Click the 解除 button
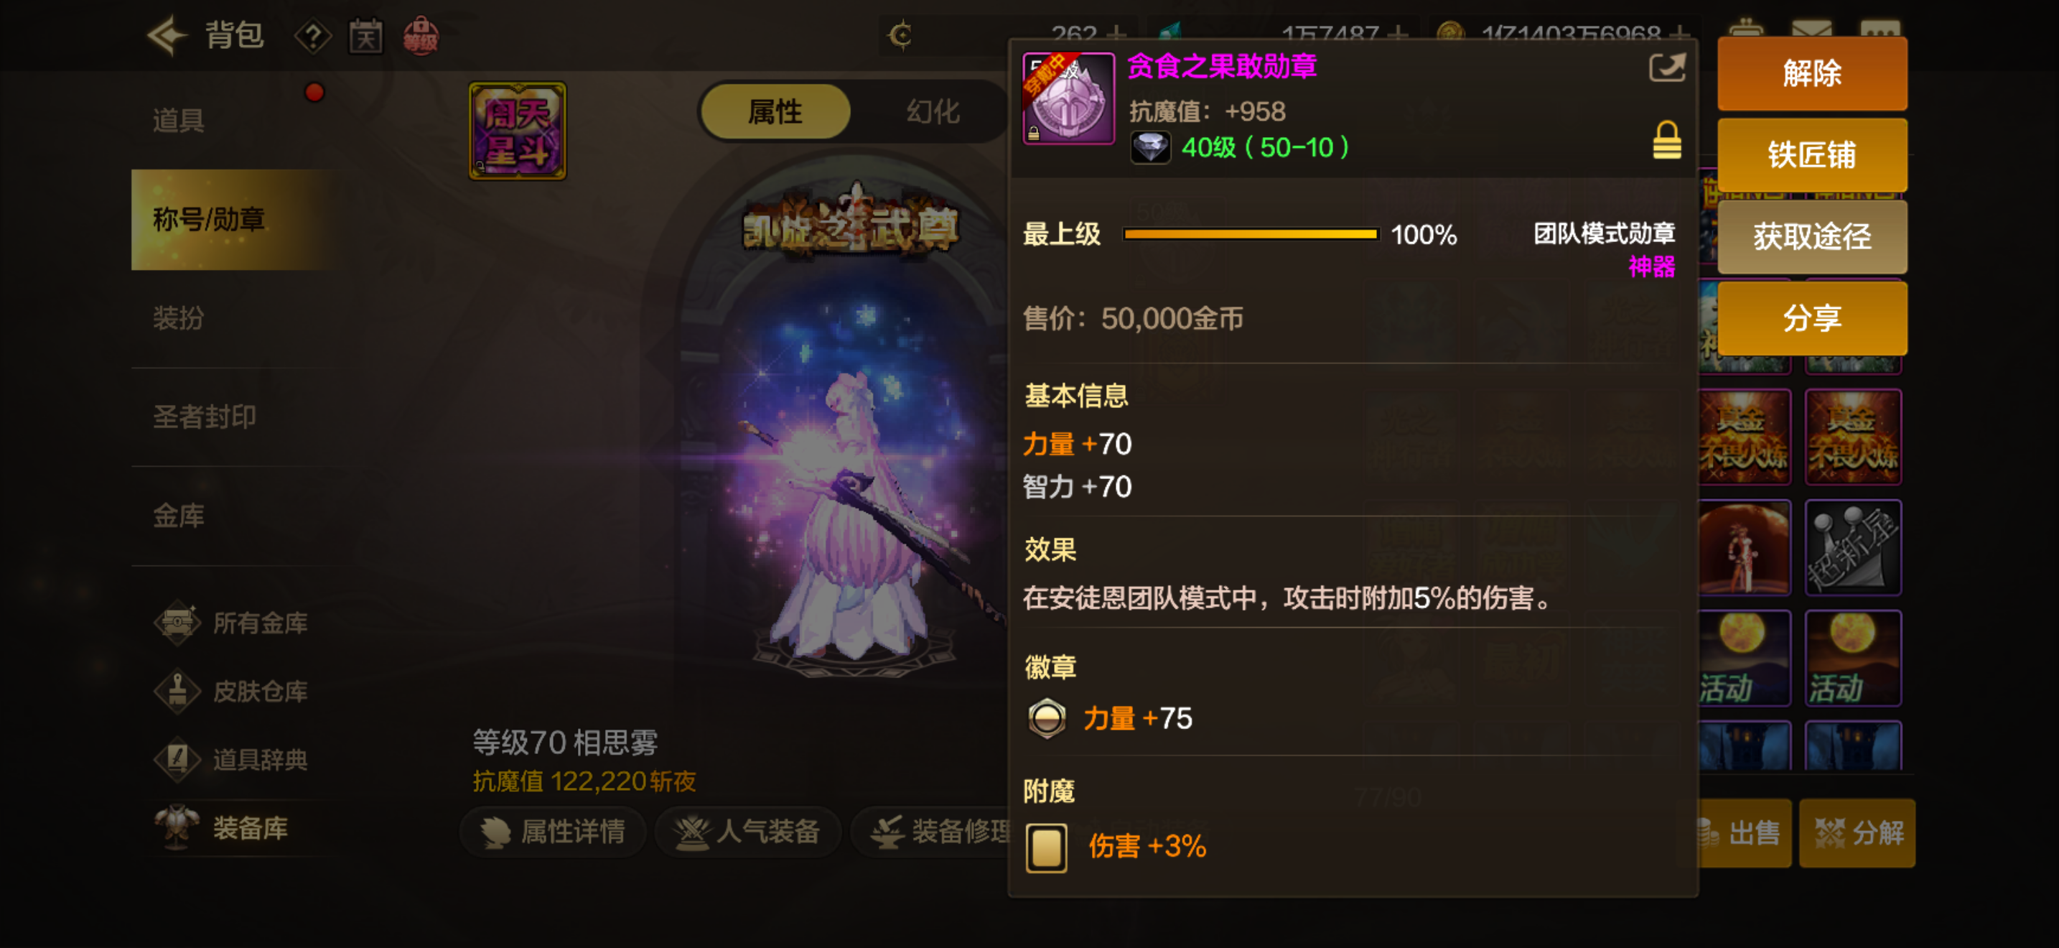This screenshot has height=948, width=2059. [x=1812, y=73]
